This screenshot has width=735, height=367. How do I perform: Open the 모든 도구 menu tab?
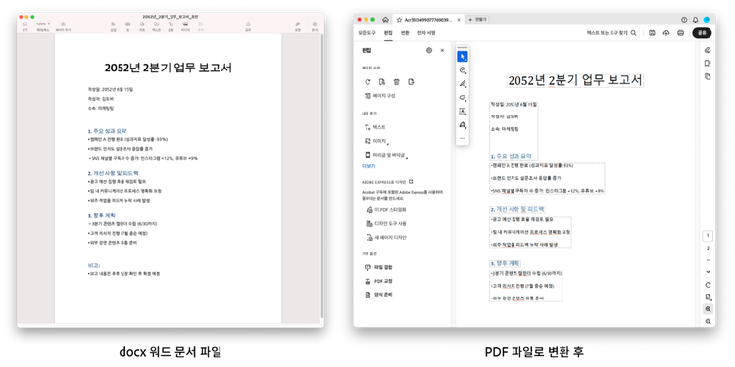(x=367, y=33)
